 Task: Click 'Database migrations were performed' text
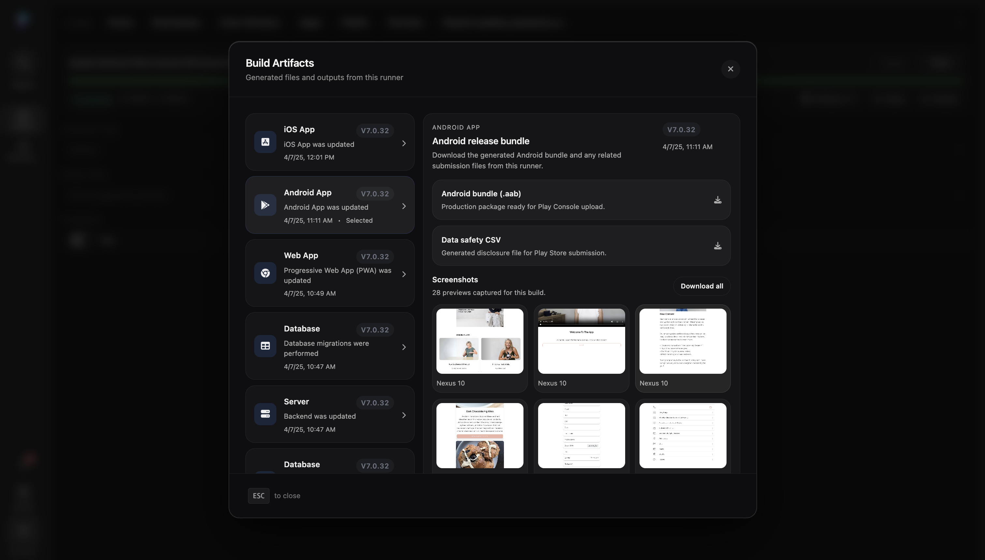click(326, 348)
